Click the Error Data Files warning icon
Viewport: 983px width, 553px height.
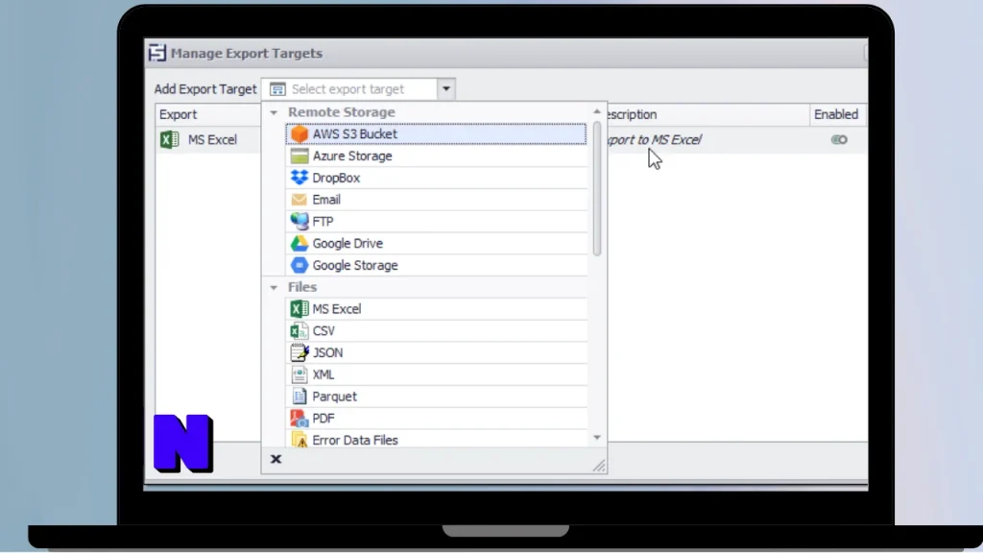point(300,440)
